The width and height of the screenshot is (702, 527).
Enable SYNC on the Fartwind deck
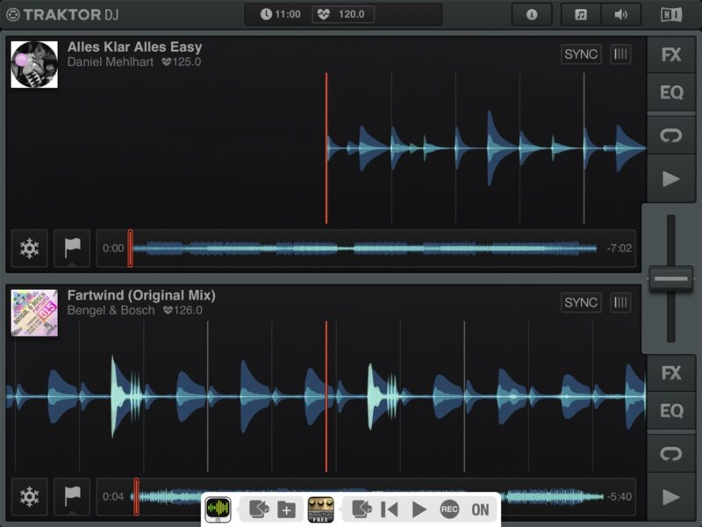[581, 303]
